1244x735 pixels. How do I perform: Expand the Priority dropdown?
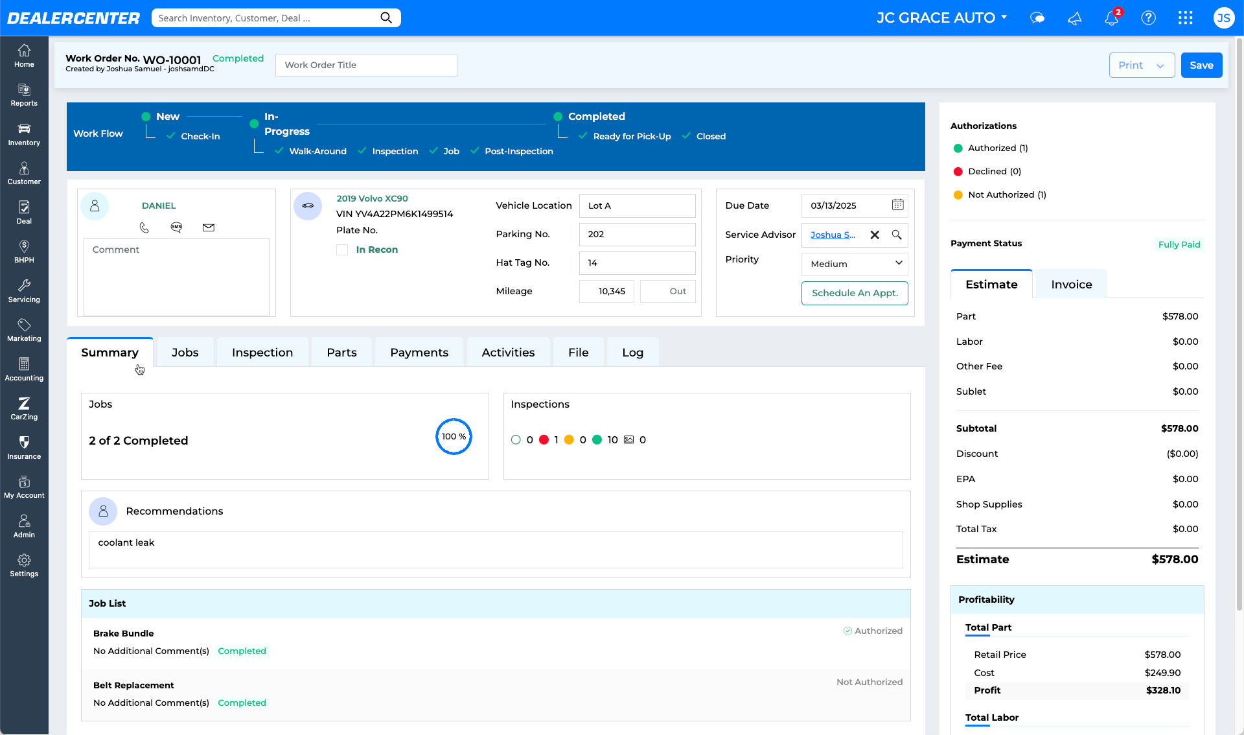[x=855, y=264]
